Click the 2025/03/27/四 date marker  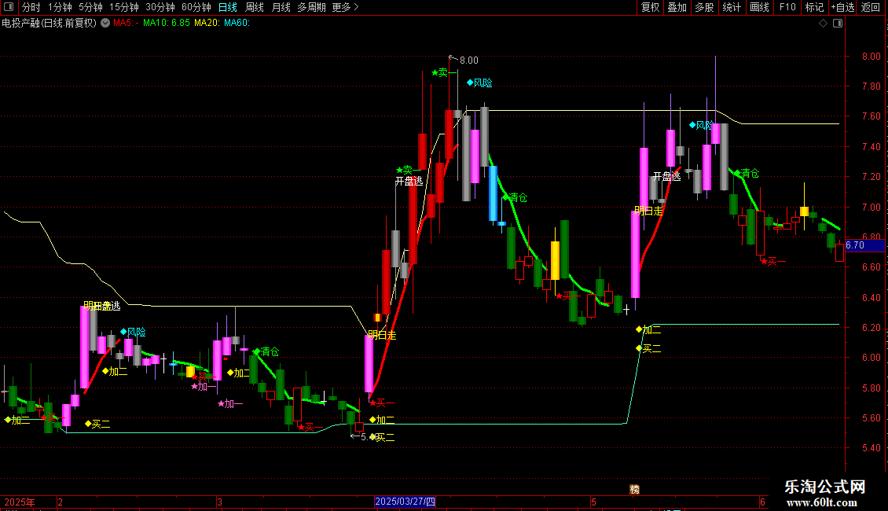(405, 502)
